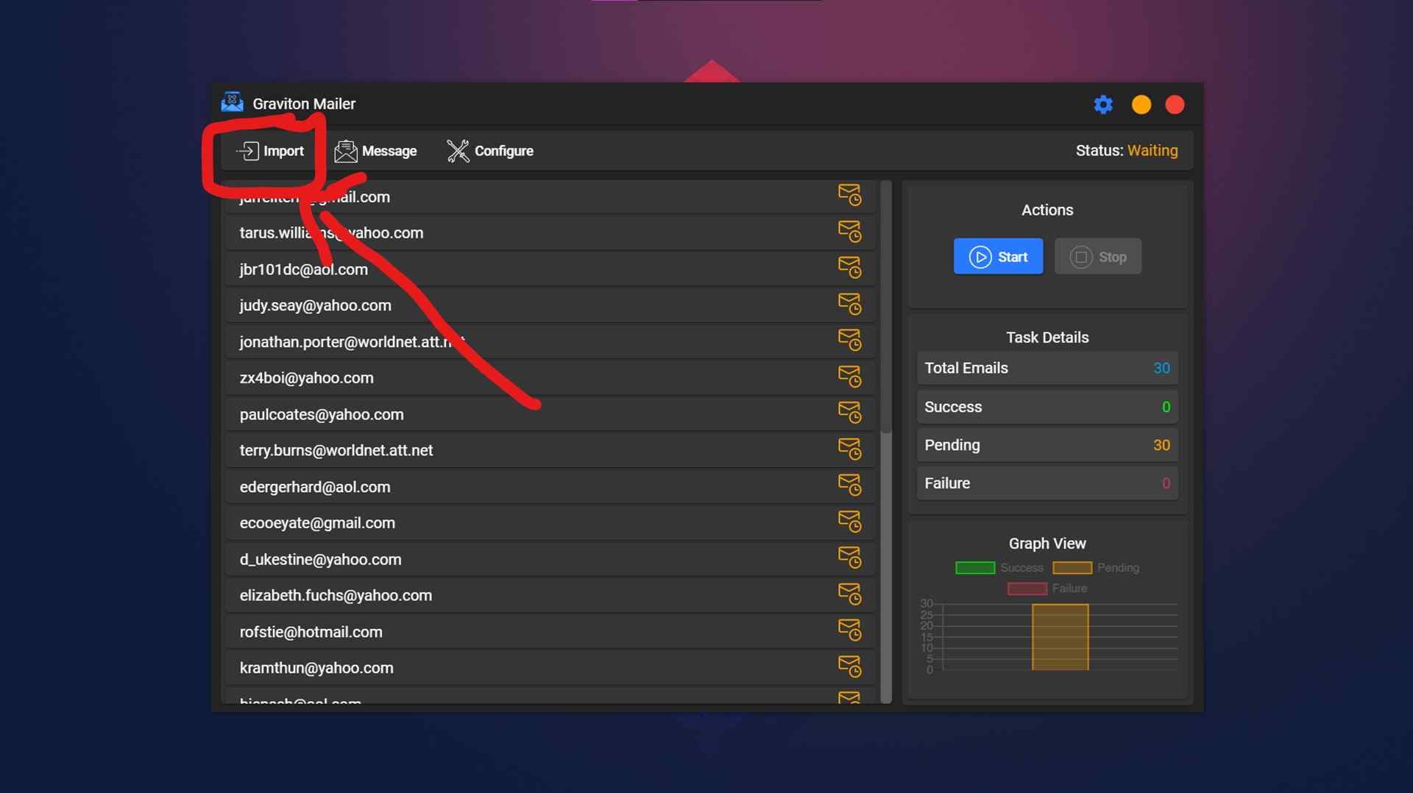The image size is (1413, 793).
Task: Click the Graviton Mailer logo icon
Action: tap(232, 102)
